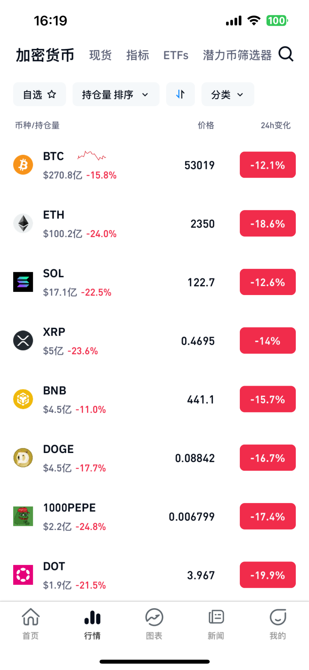Image resolution: width=309 pixels, height=670 pixels.
Task: Tap the Solana logo icon
Action: tap(23, 282)
